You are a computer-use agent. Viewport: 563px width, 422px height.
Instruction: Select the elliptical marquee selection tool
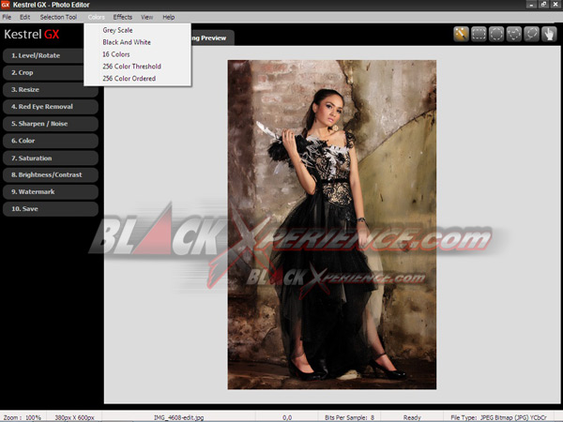coord(496,35)
